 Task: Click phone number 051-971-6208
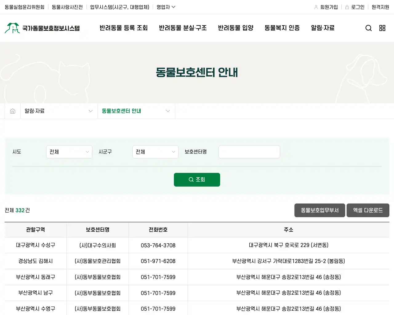(x=158, y=261)
